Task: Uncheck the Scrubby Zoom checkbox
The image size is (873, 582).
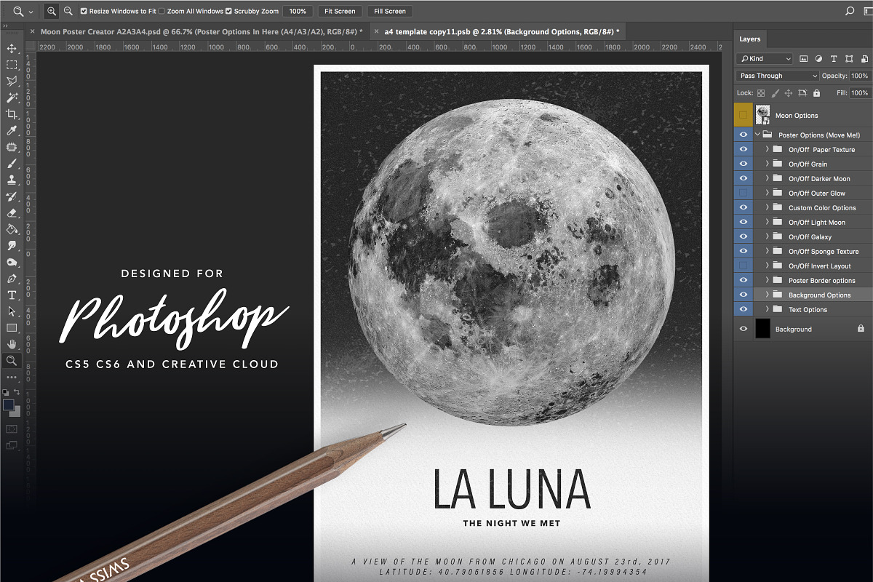Action: (229, 12)
